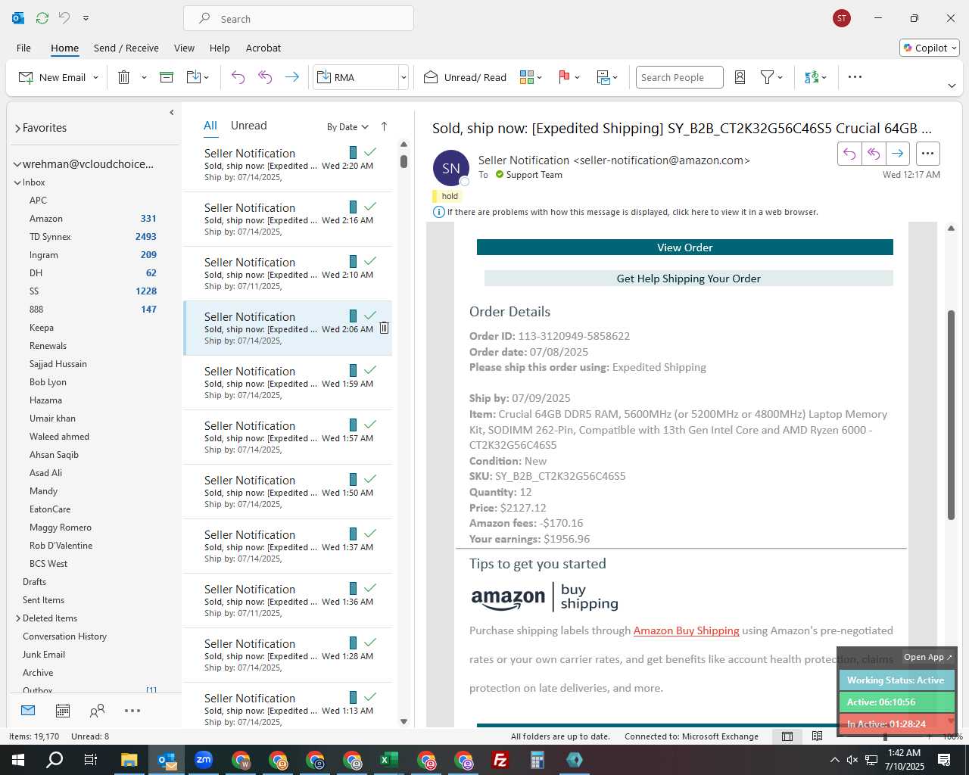Screen dimensions: 969x775
Task: Open the File menu
Action: point(23,48)
